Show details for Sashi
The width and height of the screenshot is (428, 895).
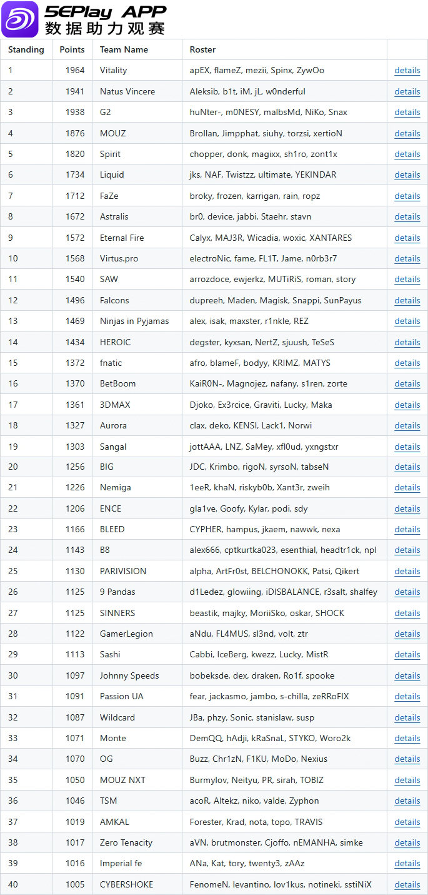click(407, 654)
